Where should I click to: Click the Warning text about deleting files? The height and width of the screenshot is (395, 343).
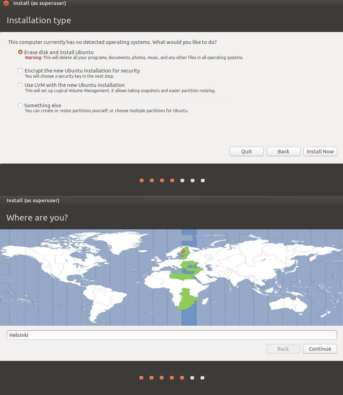[x=134, y=58]
